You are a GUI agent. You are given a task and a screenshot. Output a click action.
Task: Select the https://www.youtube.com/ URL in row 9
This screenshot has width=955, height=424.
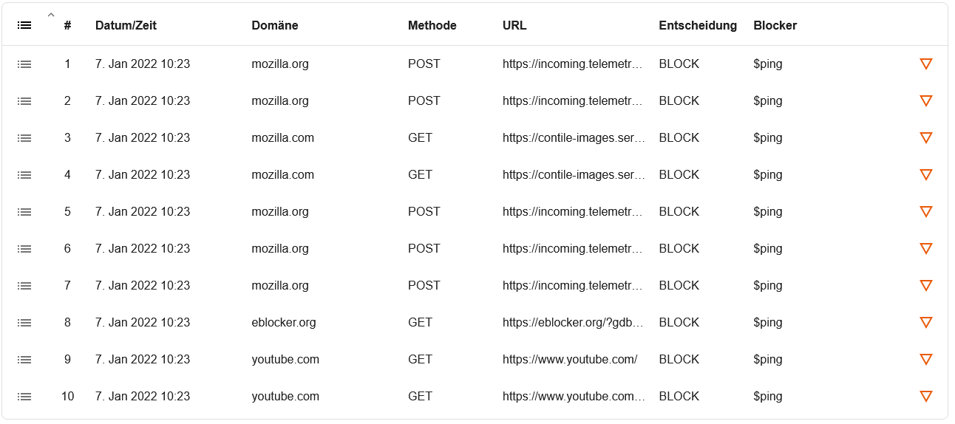(570, 360)
